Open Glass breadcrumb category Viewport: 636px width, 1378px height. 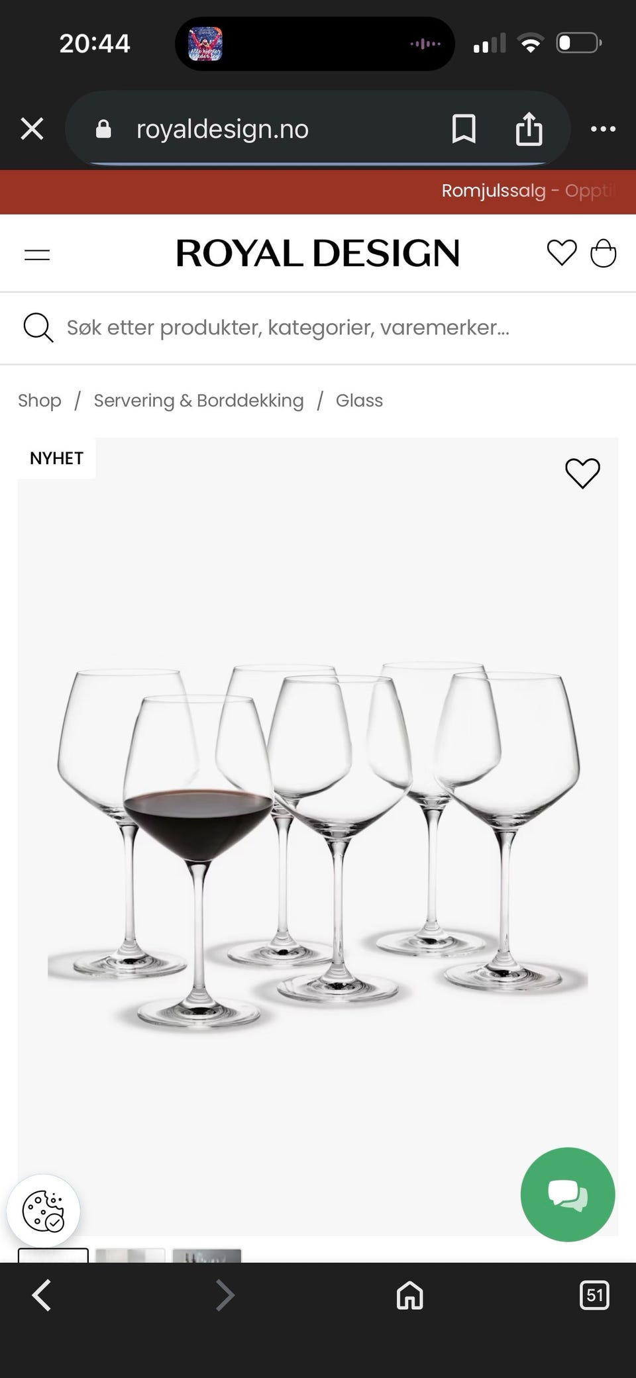coord(359,401)
